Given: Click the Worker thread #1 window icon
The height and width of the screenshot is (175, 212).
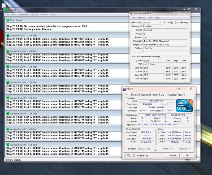Looking at the screenshot, I should coord(8,36).
